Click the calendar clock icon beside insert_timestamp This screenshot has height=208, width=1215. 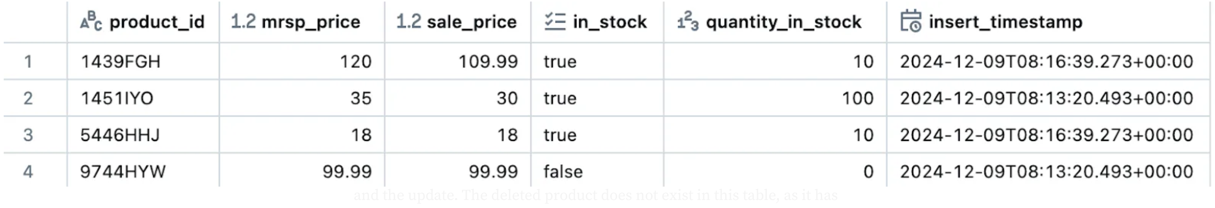point(911,22)
